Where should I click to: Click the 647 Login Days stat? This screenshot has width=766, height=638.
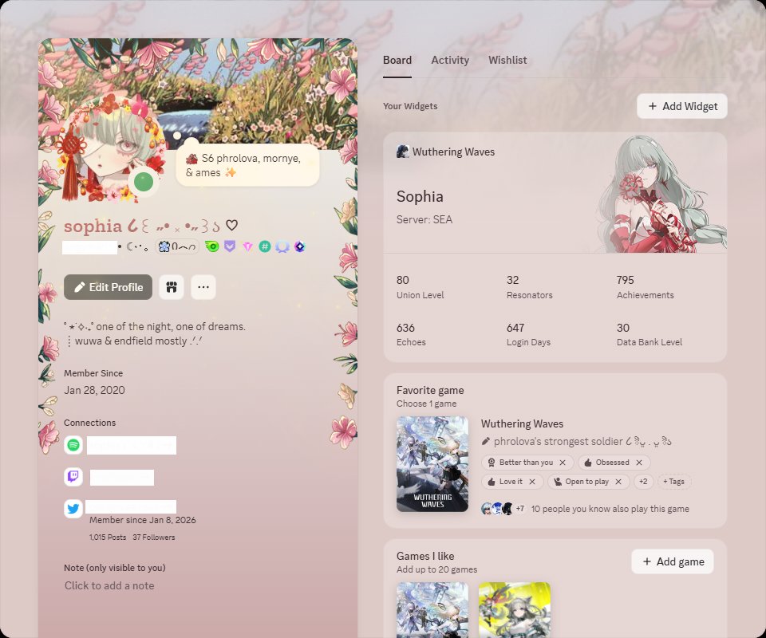[x=528, y=334]
